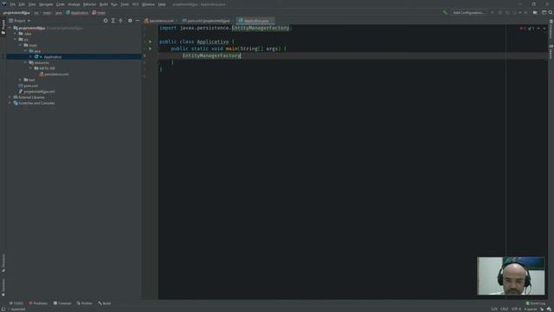
Task: Click EntityManagerFactory text on current line
Action: click(x=211, y=55)
